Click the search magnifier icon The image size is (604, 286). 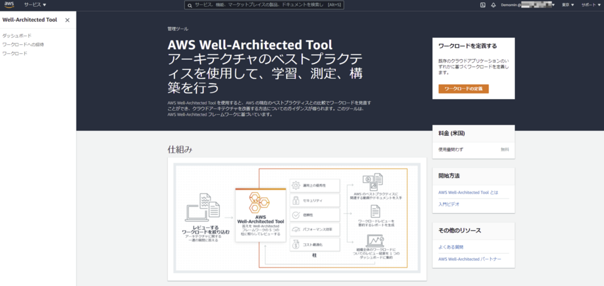click(189, 5)
